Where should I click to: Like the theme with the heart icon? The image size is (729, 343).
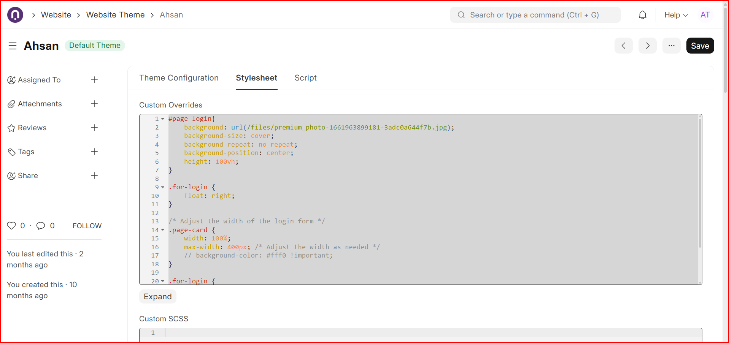click(11, 225)
